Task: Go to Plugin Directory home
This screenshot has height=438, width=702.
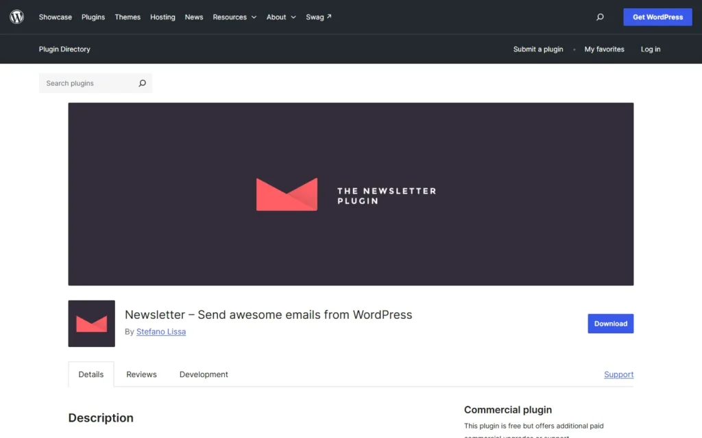Action: click(x=64, y=49)
